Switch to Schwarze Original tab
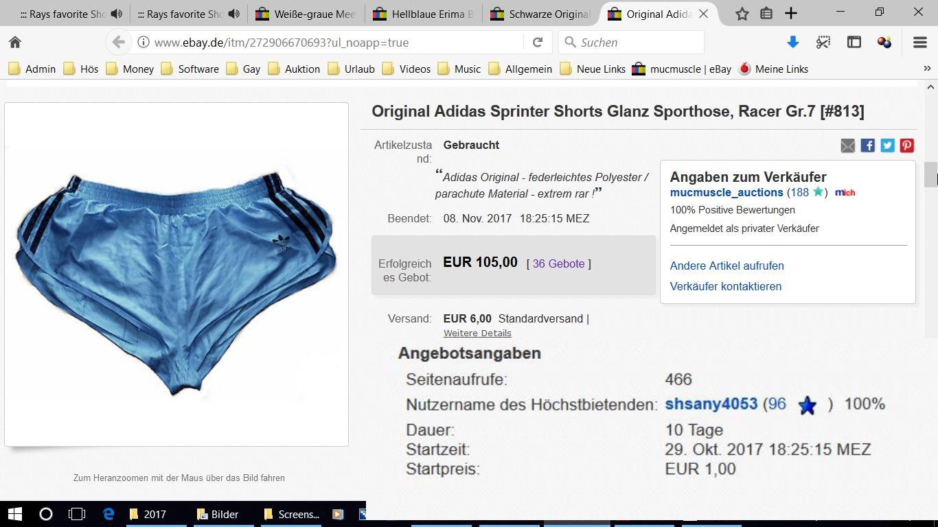 click(540, 14)
